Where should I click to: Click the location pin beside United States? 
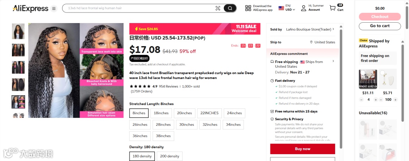(x=311, y=42)
